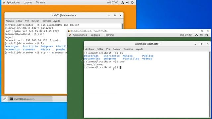The image size is (212, 119).
Task: Click Público in alumno terminal listing
Action: click(x=148, y=56)
